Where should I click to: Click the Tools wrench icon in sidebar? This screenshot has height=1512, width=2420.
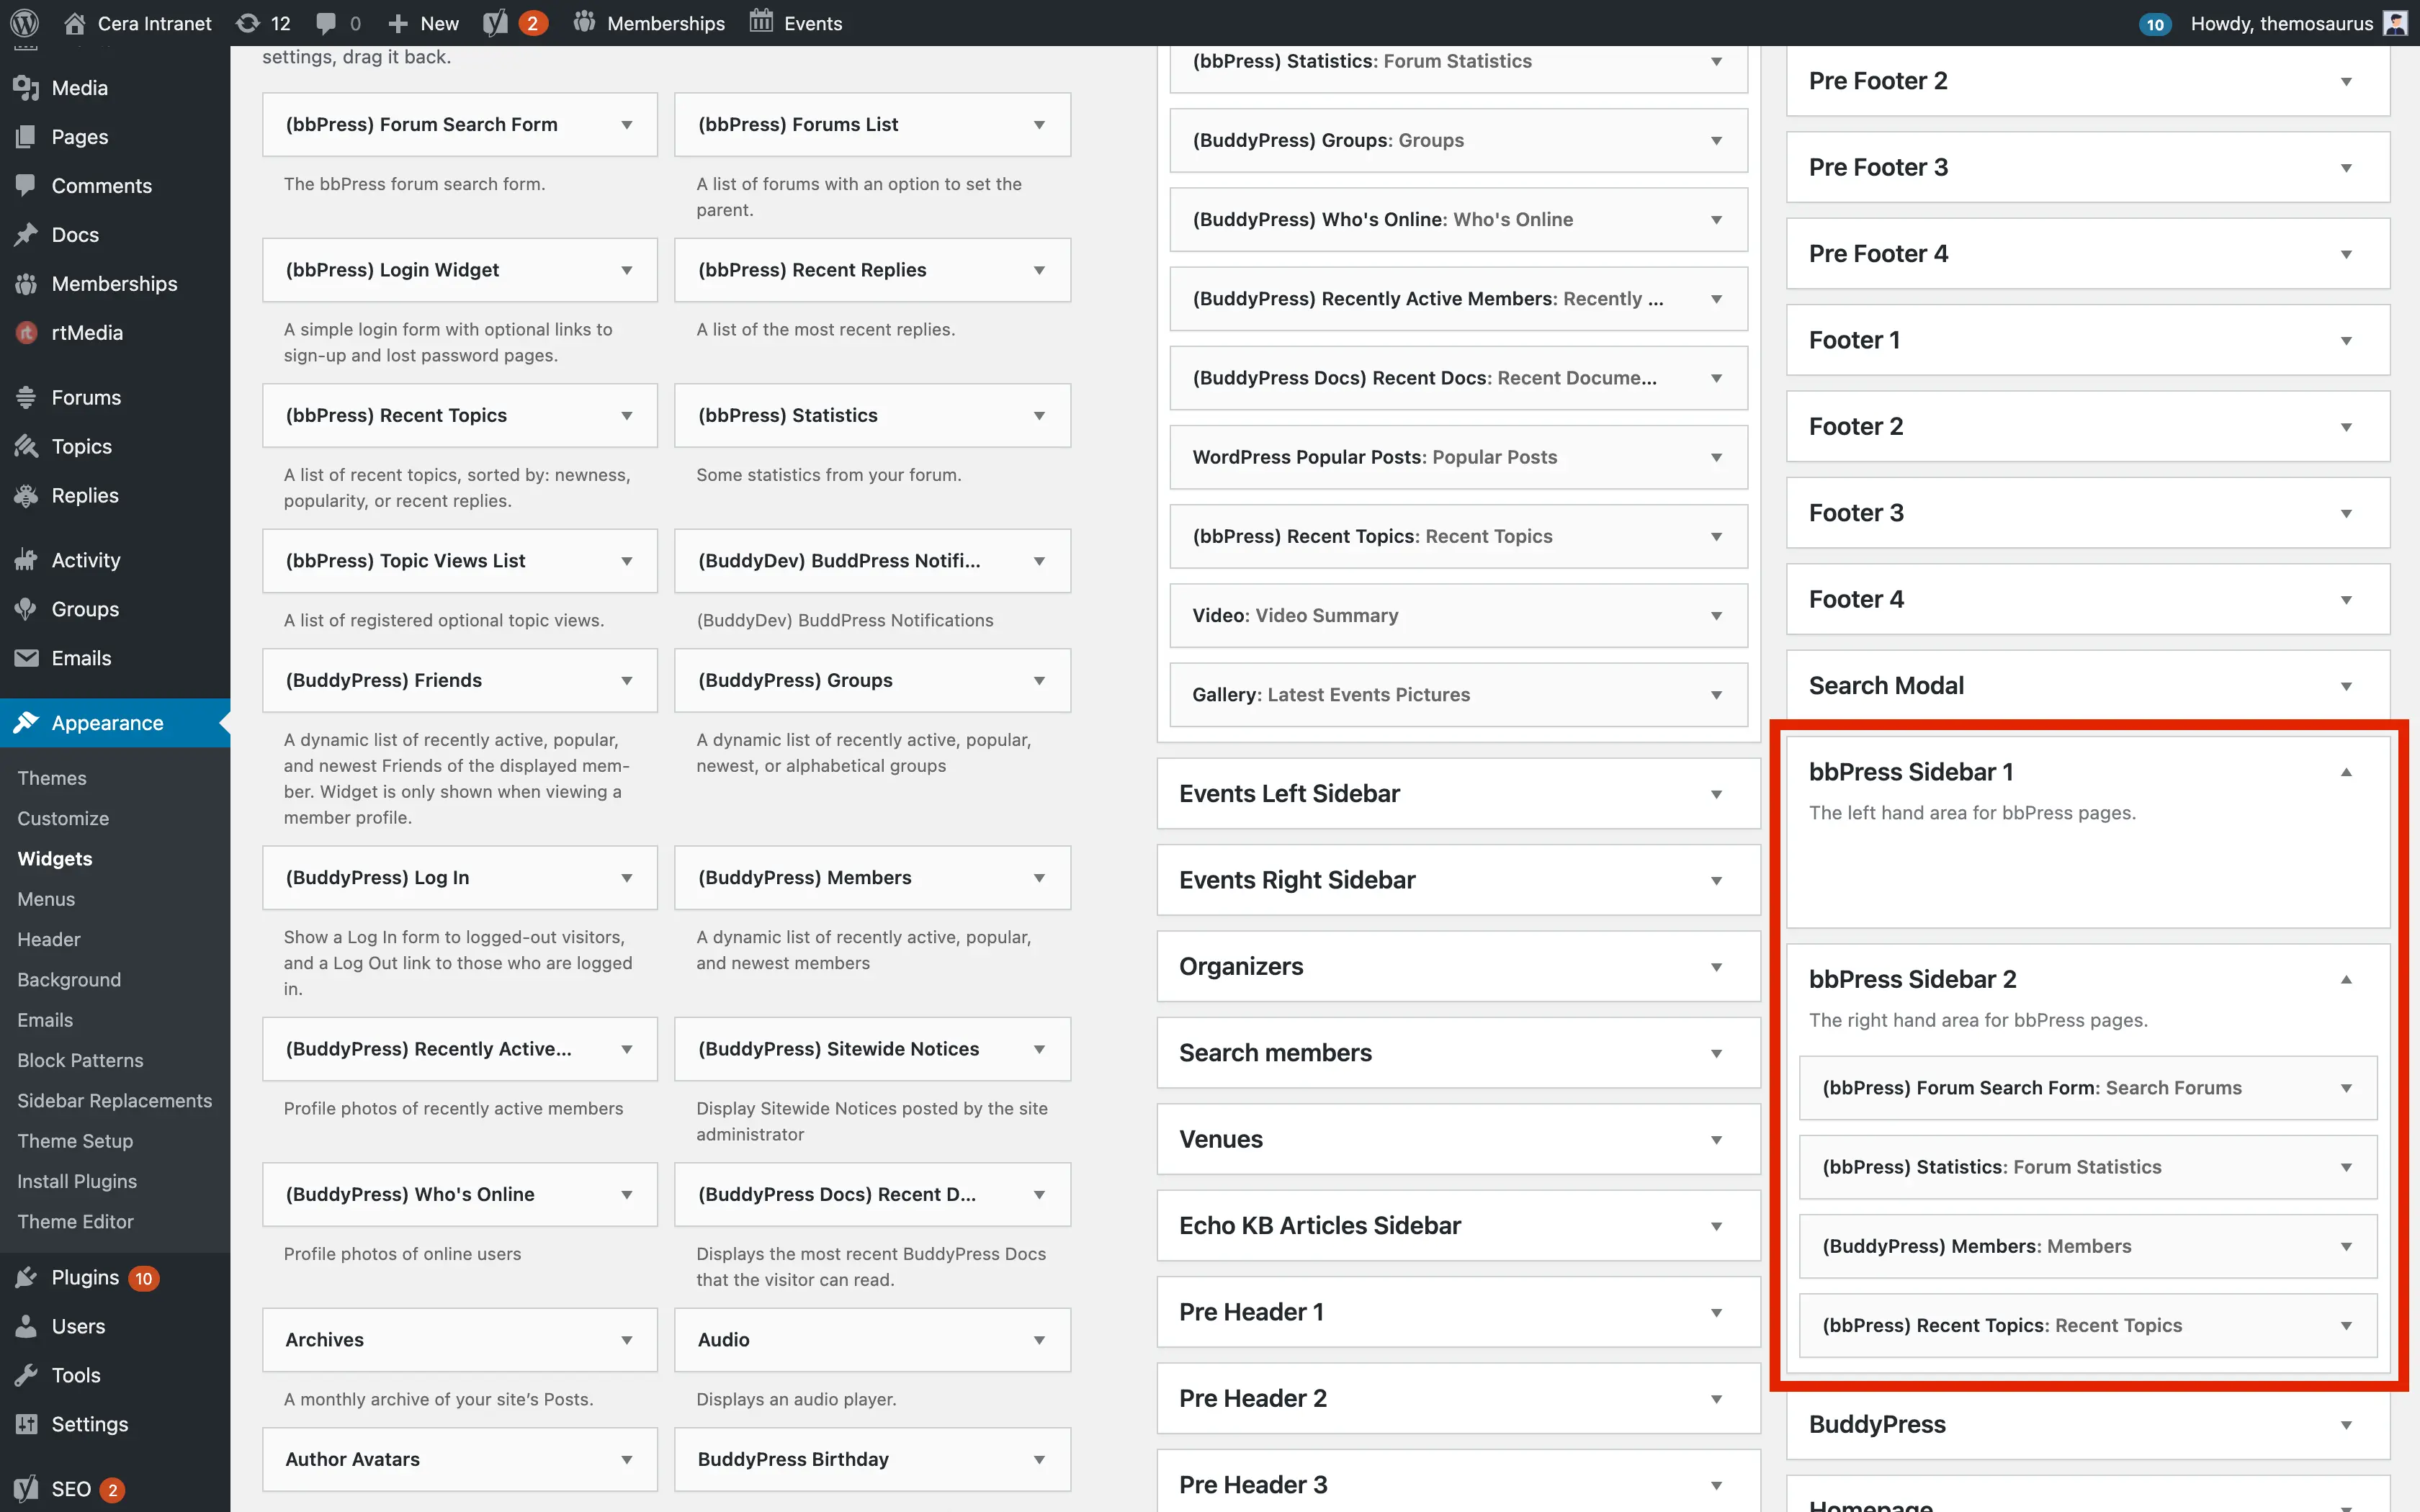point(26,1375)
